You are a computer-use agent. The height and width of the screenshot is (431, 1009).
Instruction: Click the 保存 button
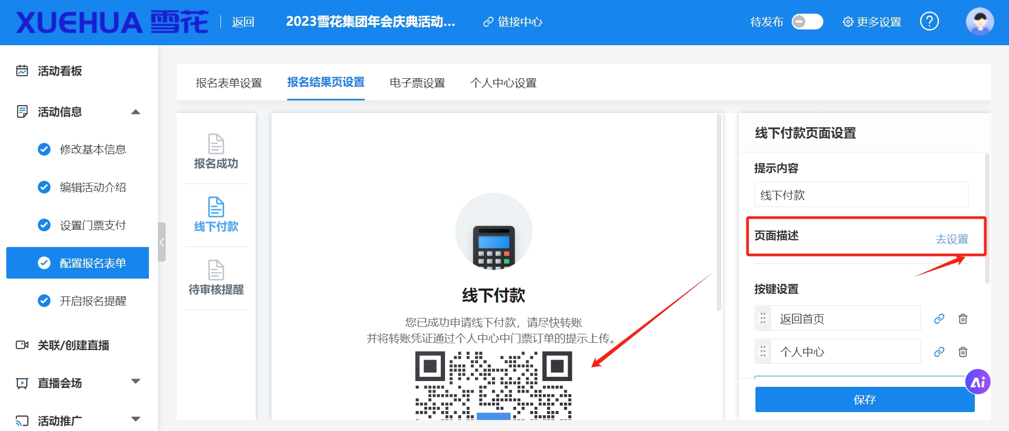tap(865, 399)
